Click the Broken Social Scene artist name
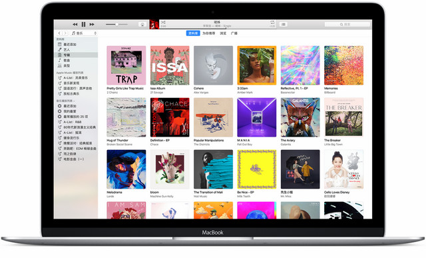426x258 pixels. click(x=119, y=145)
